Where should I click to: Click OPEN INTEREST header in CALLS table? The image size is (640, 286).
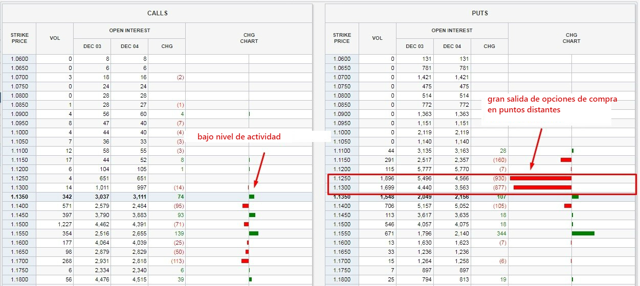(129, 31)
